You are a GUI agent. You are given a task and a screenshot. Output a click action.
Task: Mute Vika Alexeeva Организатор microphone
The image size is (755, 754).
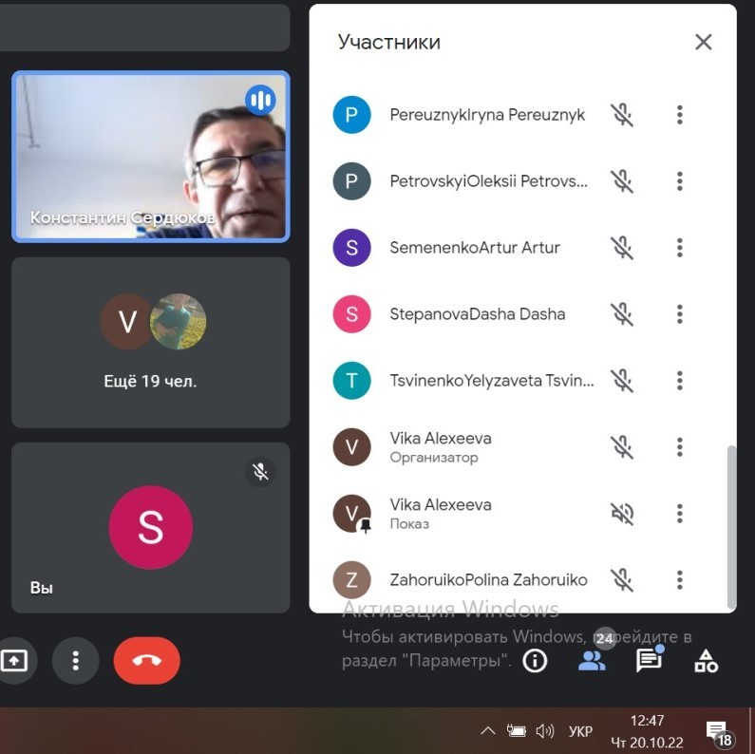click(x=622, y=447)
